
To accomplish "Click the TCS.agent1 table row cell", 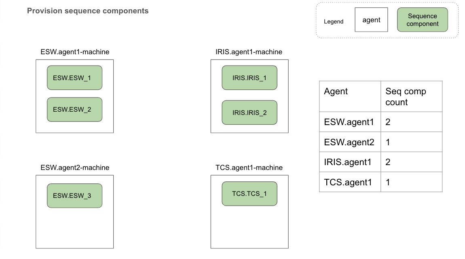I will point(350,182).
